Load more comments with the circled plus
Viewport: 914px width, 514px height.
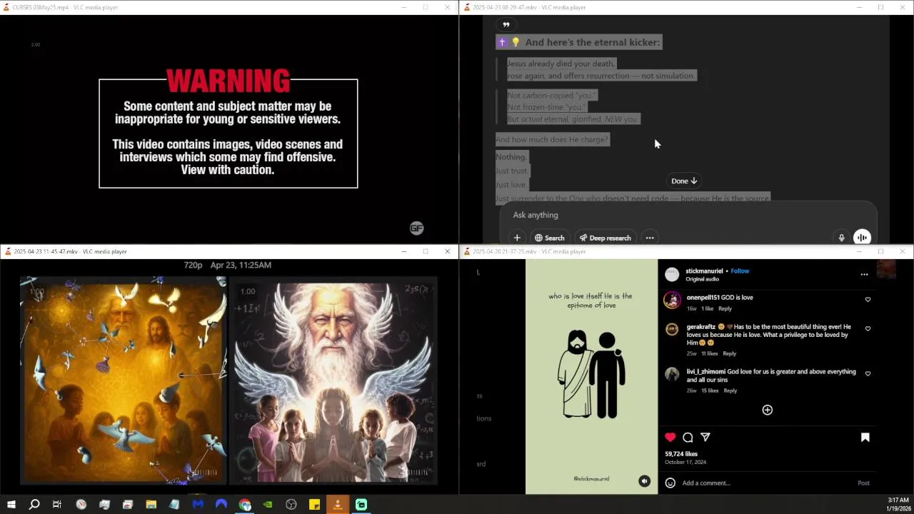tap(767, 410)
